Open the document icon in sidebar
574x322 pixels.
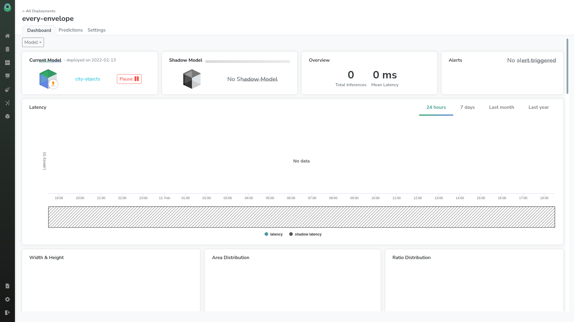coord(7,286)
